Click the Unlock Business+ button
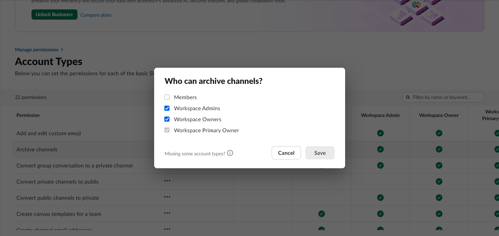Screen dimensions: 499x236 click(54, 15)
